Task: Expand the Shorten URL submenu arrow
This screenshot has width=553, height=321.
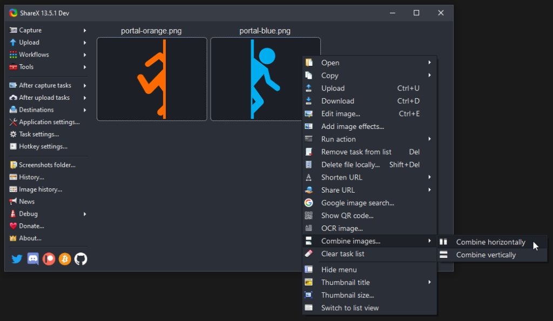Action: click(x=429, y=177)
